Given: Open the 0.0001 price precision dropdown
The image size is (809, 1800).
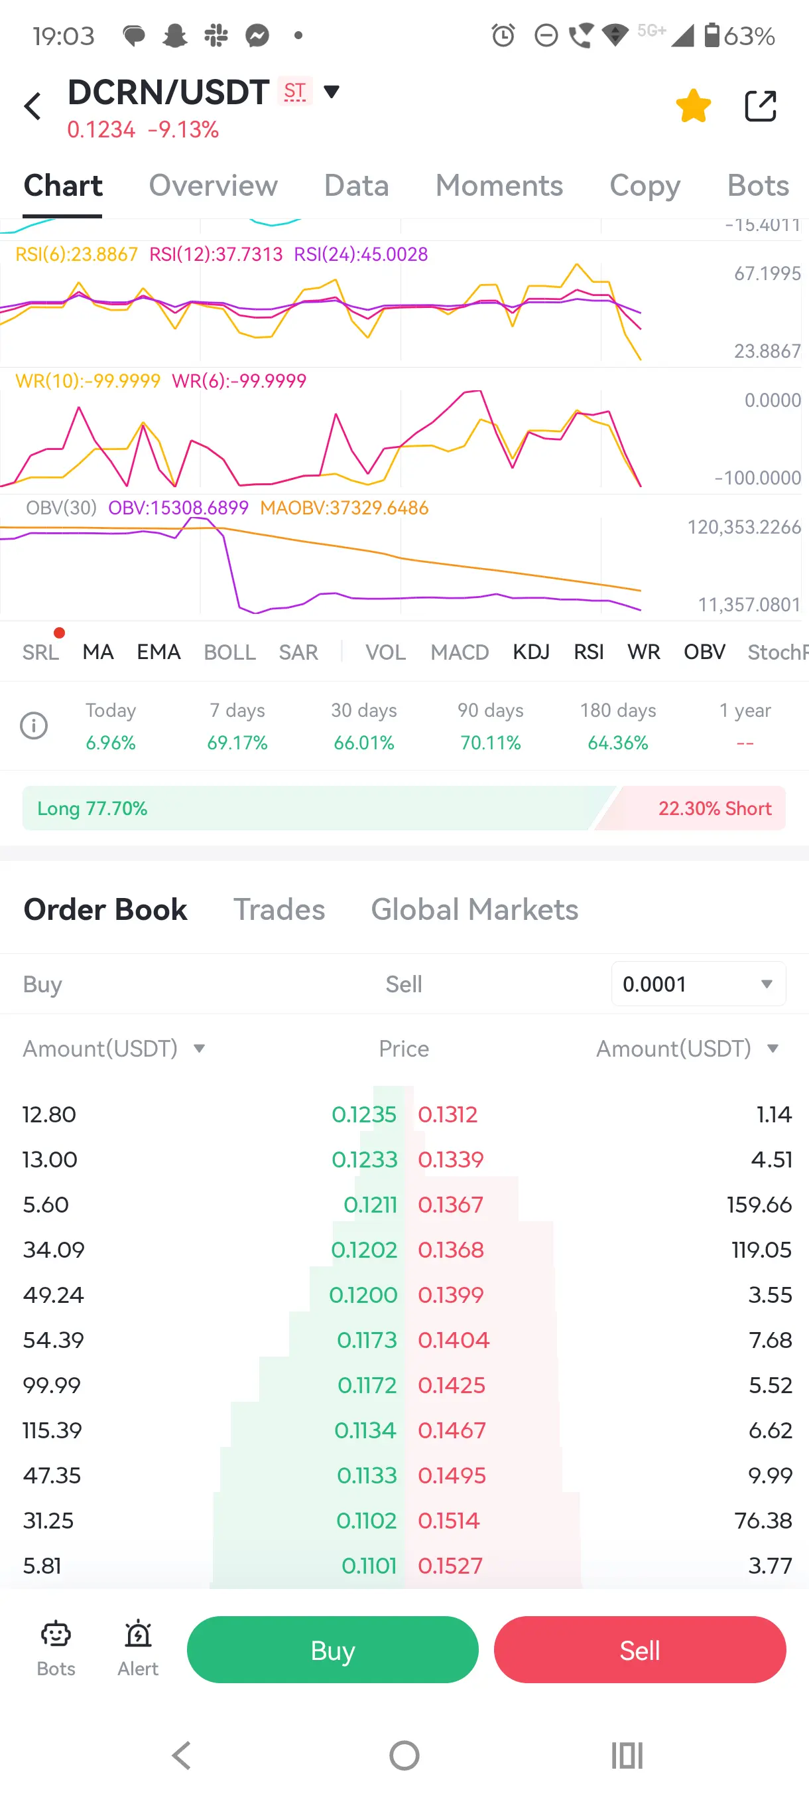Looking at the screenshot, I should coord(698,984).
